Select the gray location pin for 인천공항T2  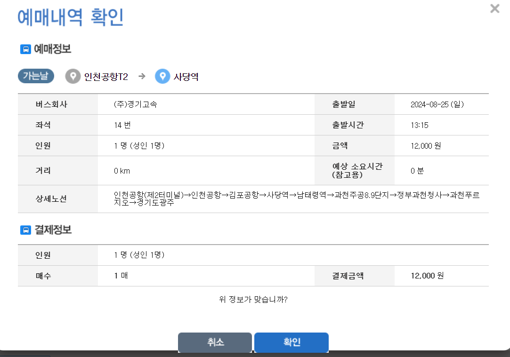coord(73,76)
